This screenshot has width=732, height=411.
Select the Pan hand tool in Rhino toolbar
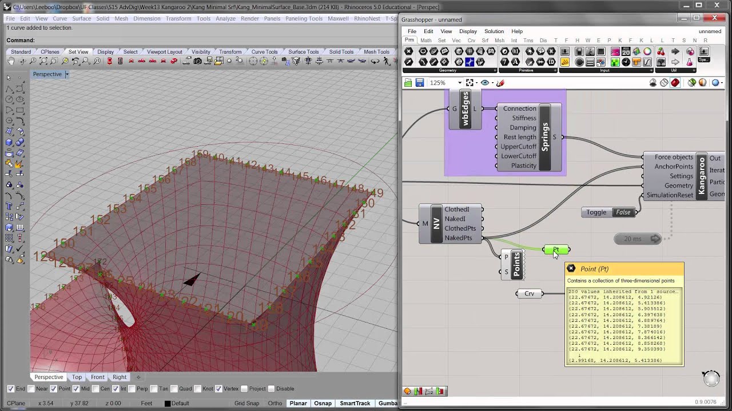[x=11, y=61]
